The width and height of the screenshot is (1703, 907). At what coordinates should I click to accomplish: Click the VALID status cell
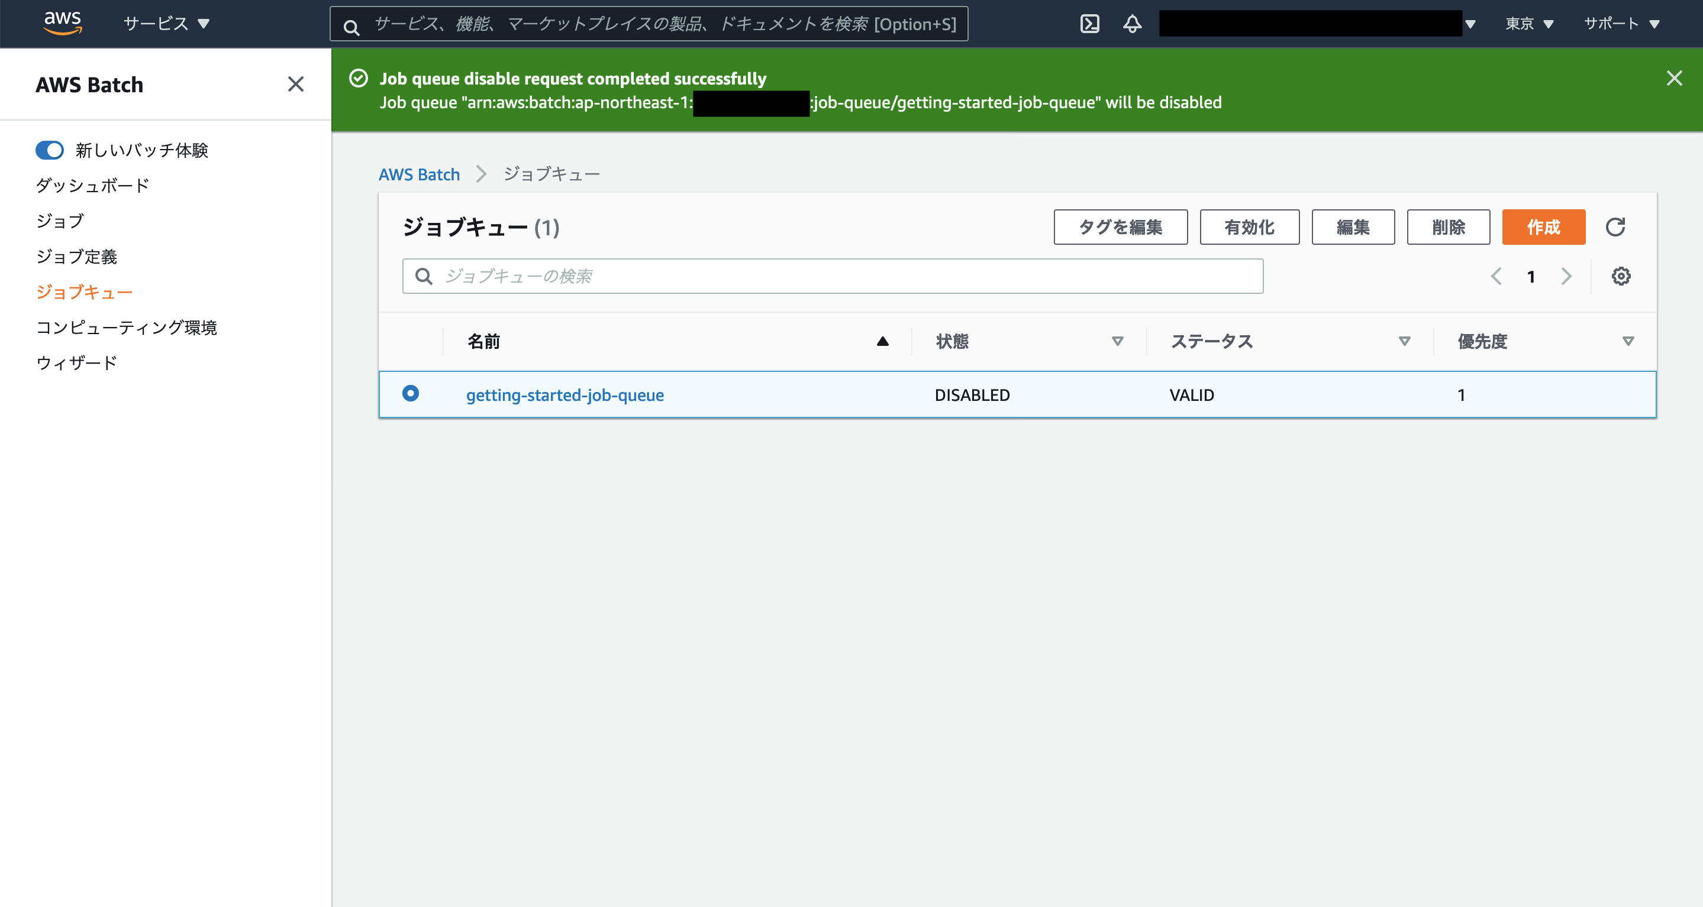pos(1192,395)
